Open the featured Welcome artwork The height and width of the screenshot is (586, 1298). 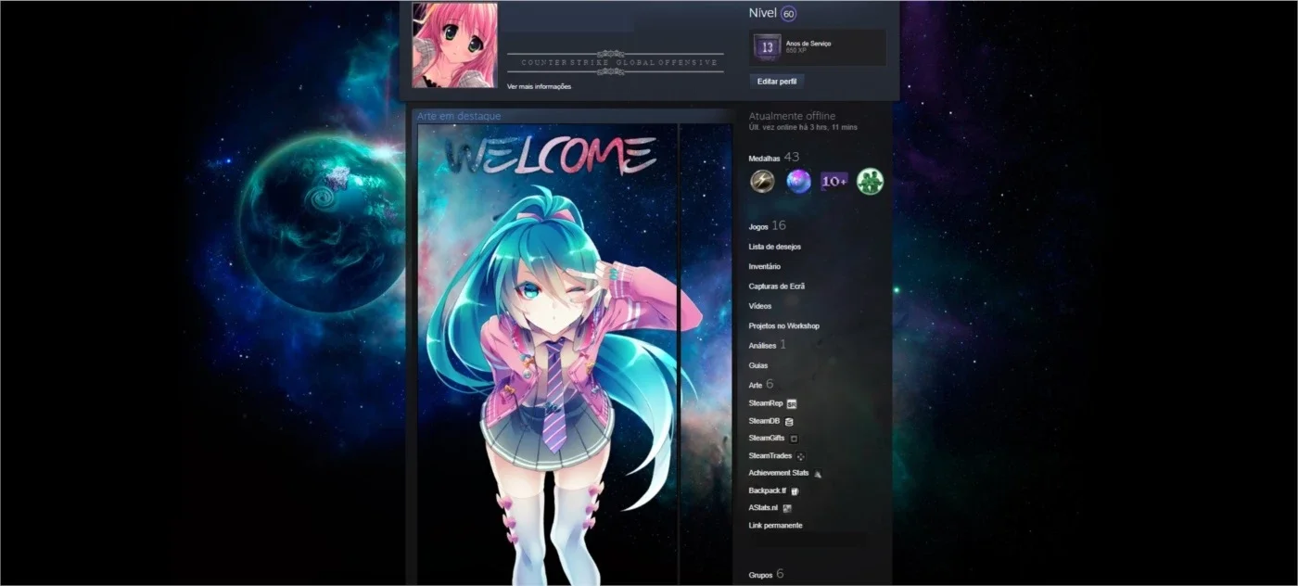[x=547, y=354]
